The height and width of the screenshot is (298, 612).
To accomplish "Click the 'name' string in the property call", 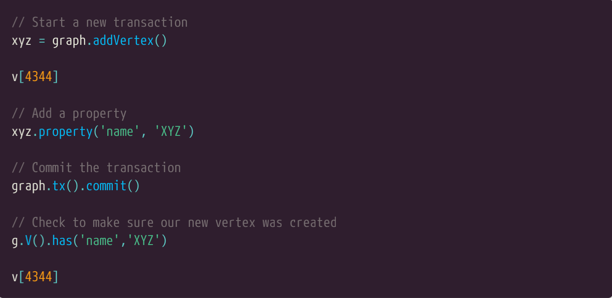I will tap(120, 132).
